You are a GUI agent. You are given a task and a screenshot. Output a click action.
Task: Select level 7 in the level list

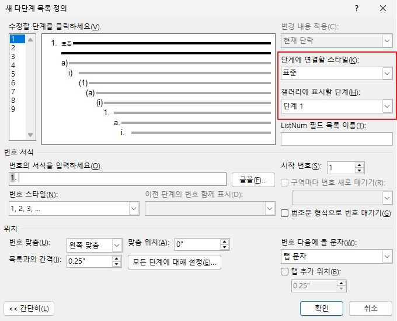click(17, 92)
